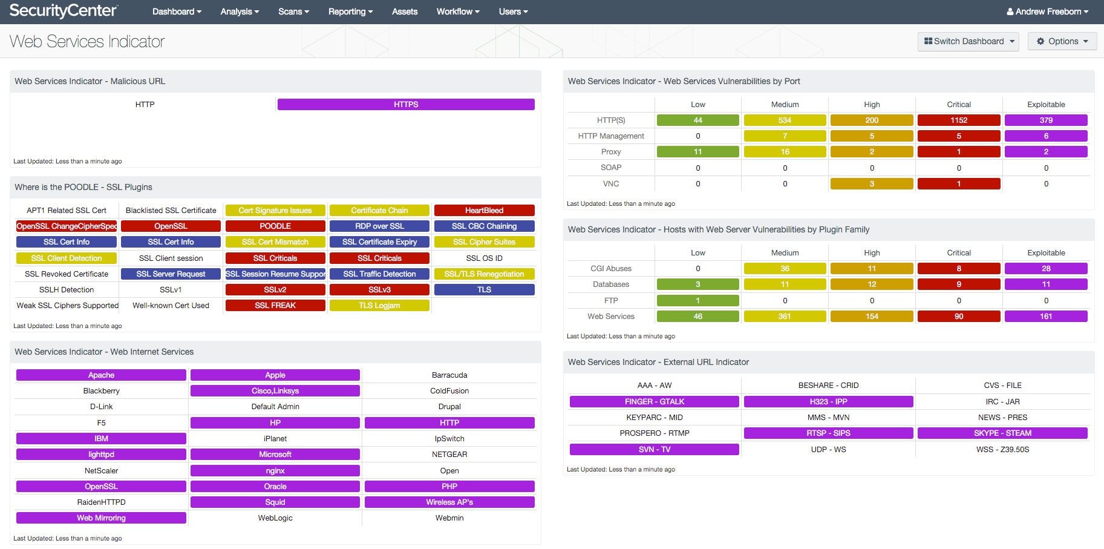Open HTTP Management Medium count 7
The width and height of the screenshot is (1104, 549).
[x=785, y=136]
